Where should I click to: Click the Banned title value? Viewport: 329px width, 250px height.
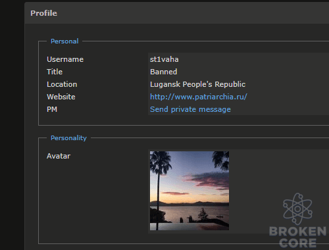(x=163, y=72)
